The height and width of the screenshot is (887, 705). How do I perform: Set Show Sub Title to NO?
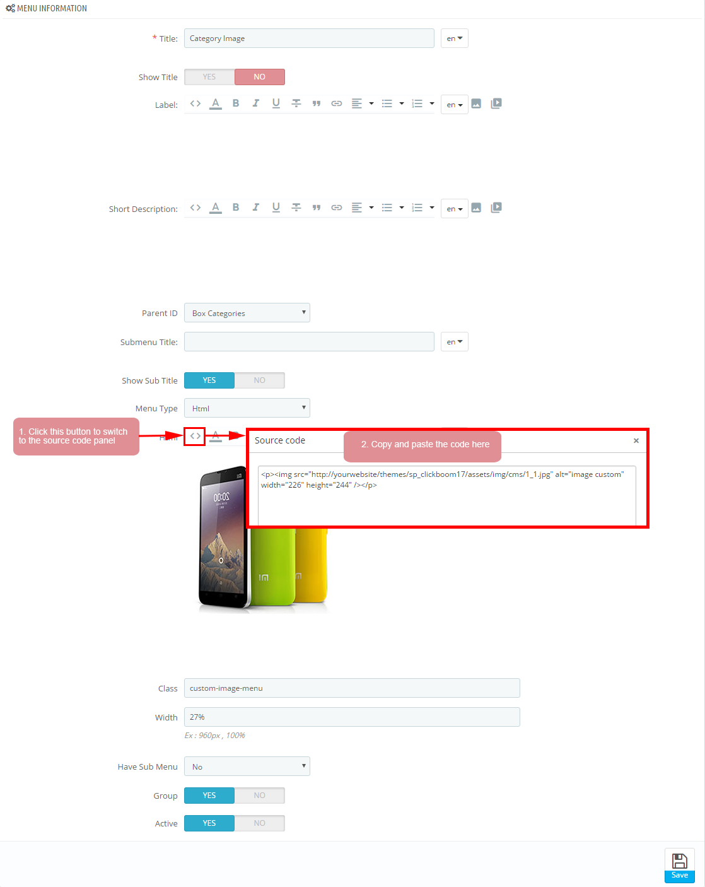(260, 380)
